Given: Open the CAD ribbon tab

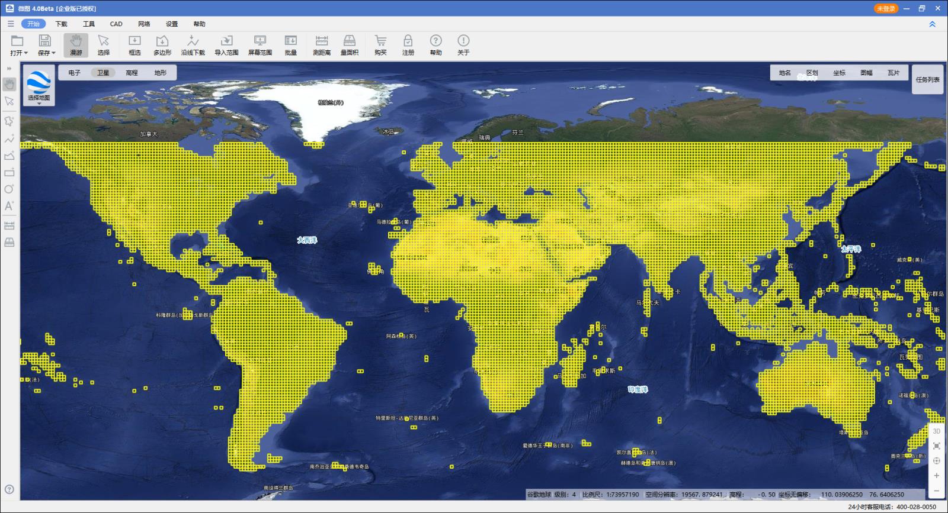Looking at the screenshot, I should pyautogui.click(x=116, y=24).
